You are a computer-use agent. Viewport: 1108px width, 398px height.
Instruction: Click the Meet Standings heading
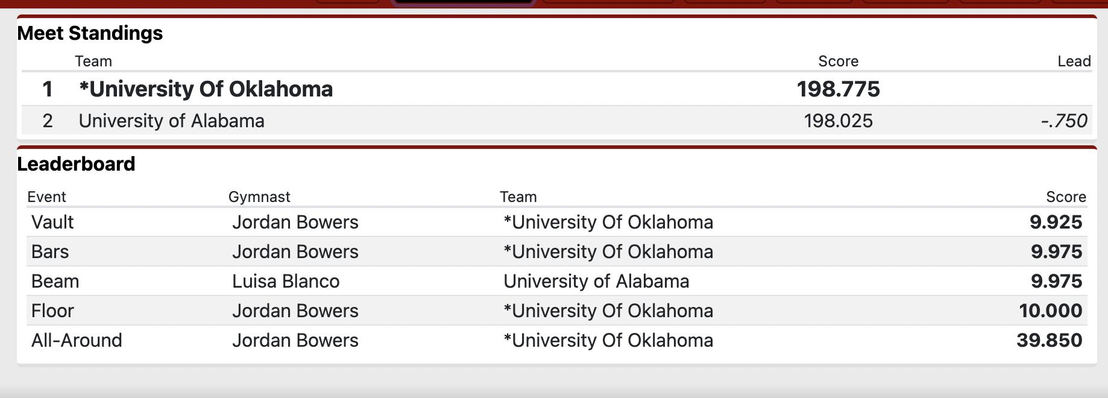tap(90, 33)
